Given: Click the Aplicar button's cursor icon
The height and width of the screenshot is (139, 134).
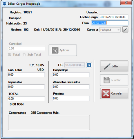Looking at the screenshot, I should pyautogui.click(x=55, y=50).
